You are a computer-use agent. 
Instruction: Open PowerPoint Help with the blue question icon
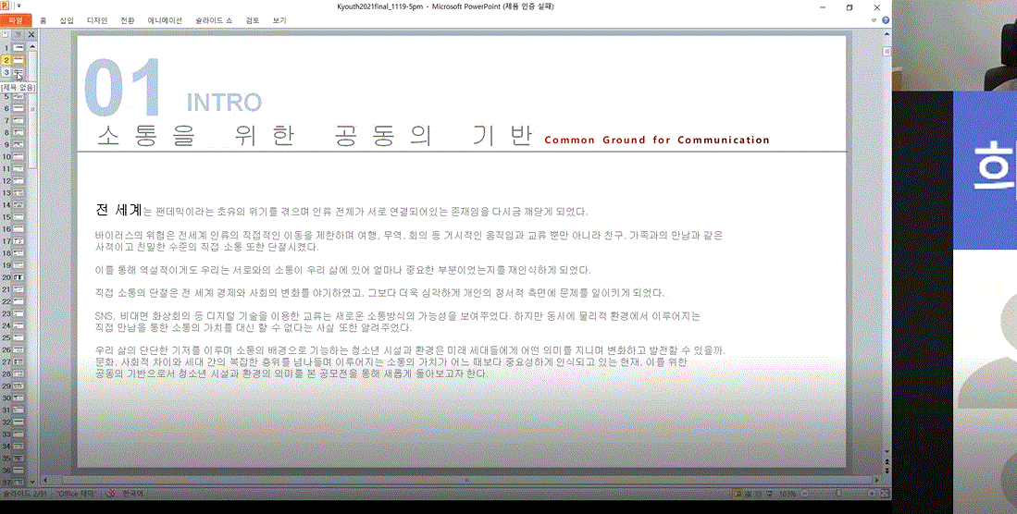coord(886,20)
